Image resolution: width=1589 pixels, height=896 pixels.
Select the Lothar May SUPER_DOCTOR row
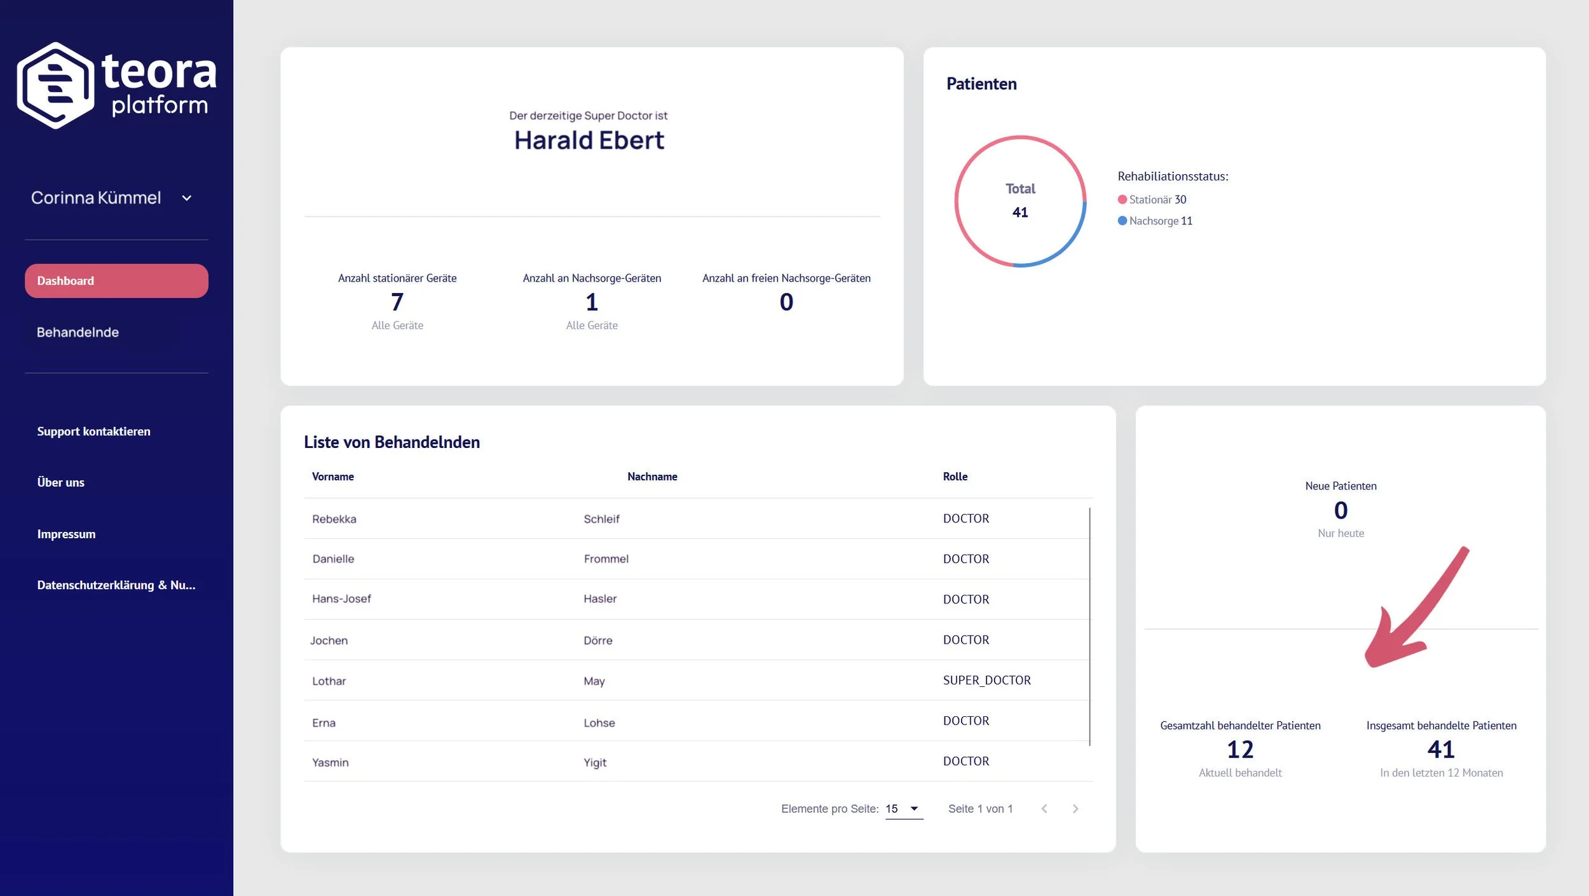pyautogui.click(x=698, y=681)
